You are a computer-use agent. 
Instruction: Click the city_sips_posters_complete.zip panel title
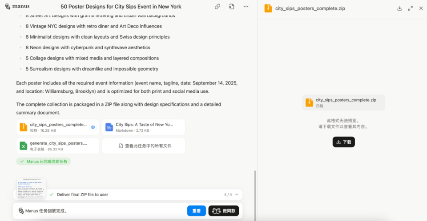click(310, 8)
